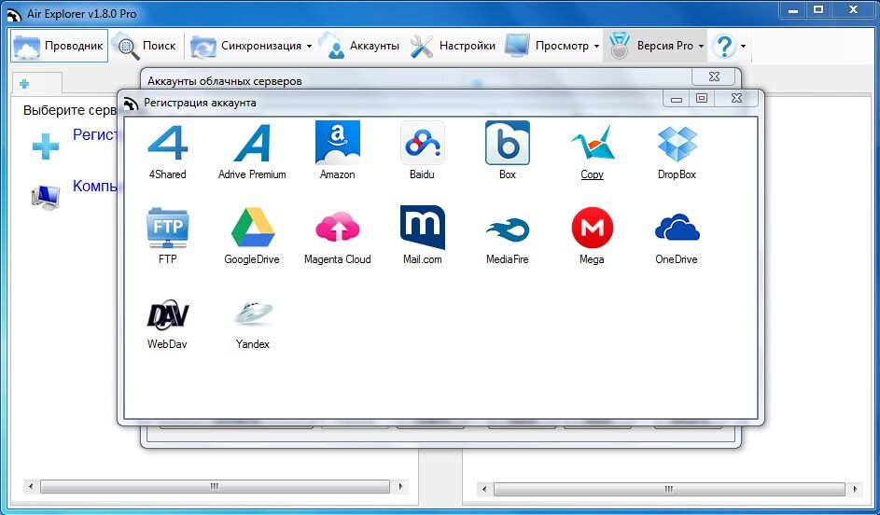The width and height of the screenshot is (880, 515).
Task: Expand the Просмотр dropdown arrow
Action: click(596, 46)
